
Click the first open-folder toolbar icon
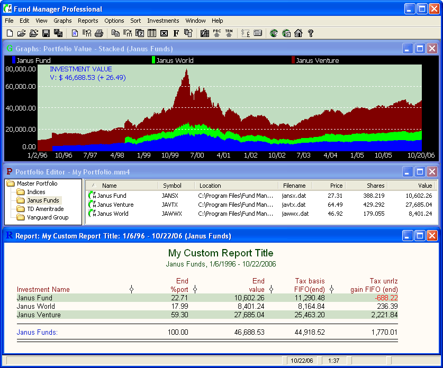[x=22, y=33]
